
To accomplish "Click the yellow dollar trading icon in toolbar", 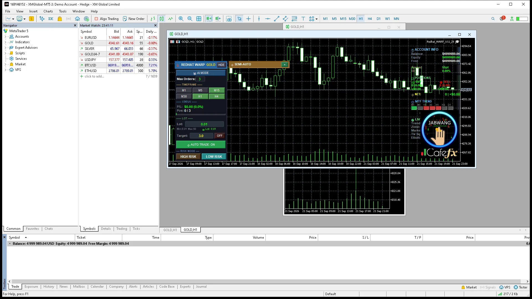I will point(32,19).
